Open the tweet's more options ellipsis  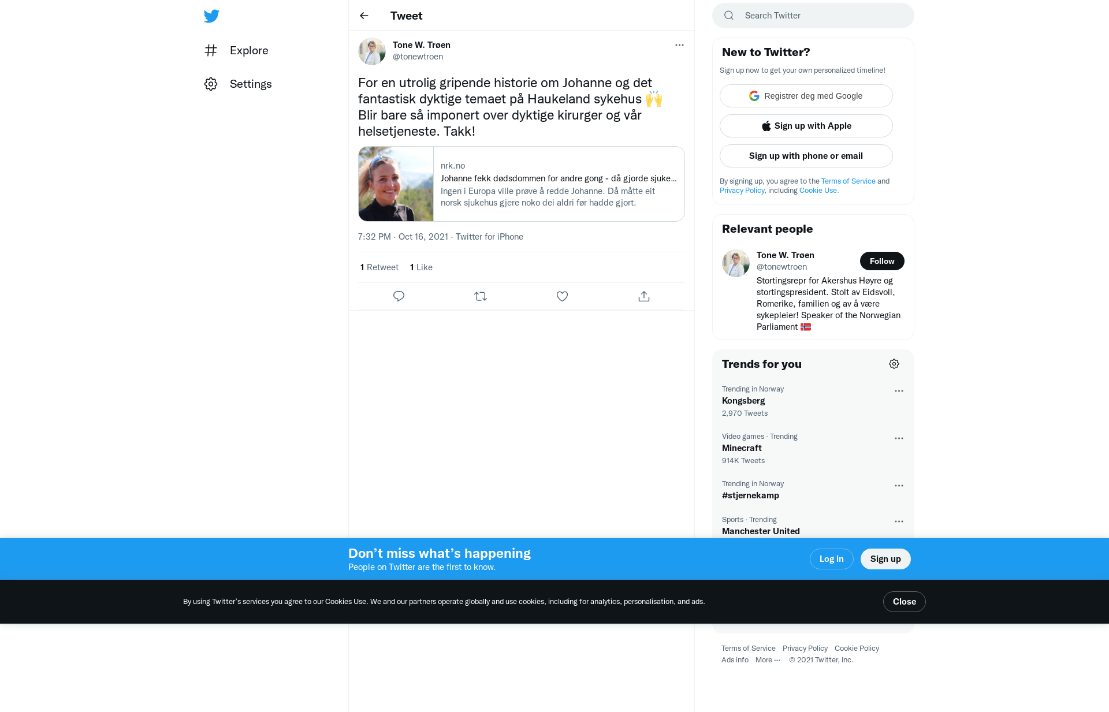click(679, 45)
